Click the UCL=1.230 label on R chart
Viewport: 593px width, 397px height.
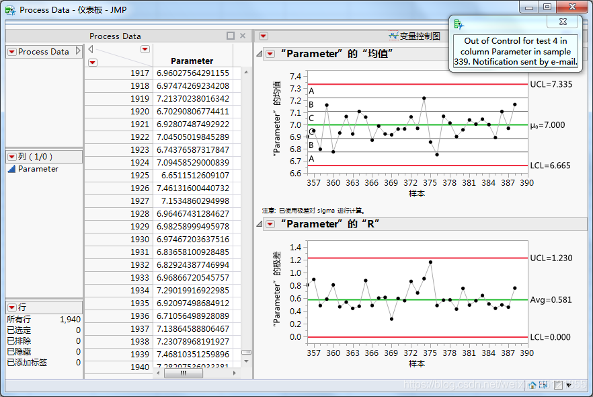[x=551, y=258]
